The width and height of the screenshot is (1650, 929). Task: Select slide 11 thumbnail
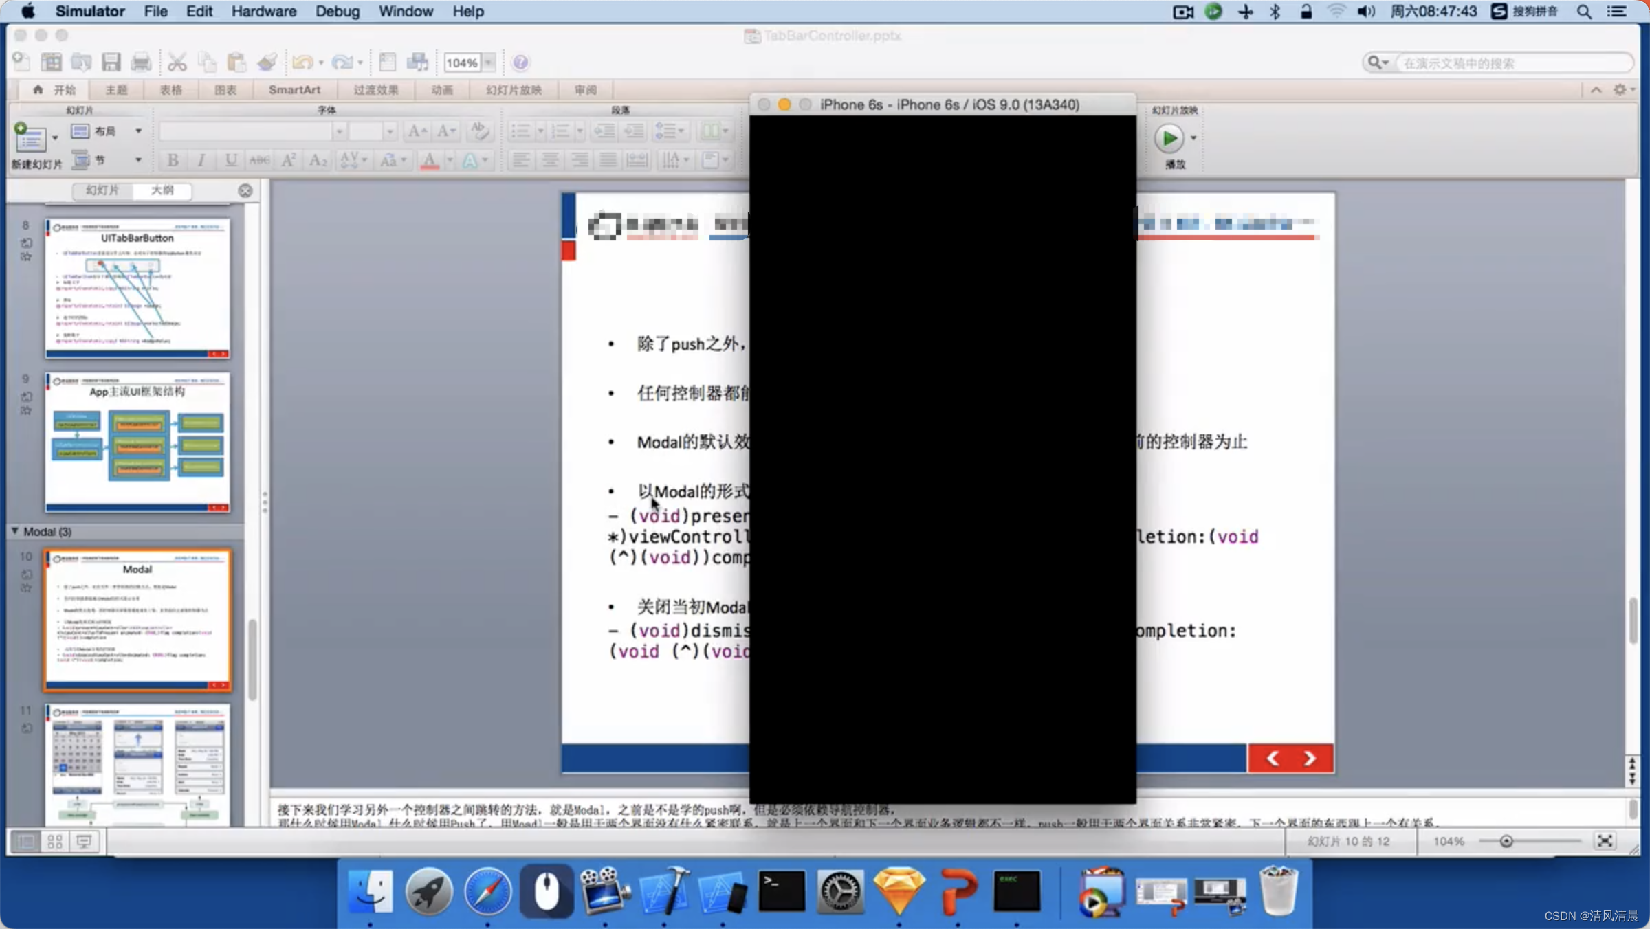click(137, 765)
